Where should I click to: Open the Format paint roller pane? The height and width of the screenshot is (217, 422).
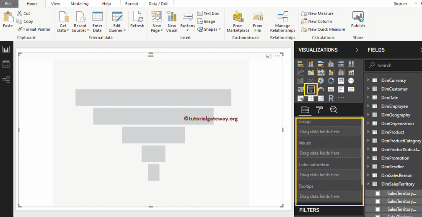click(x=319, y=109)
